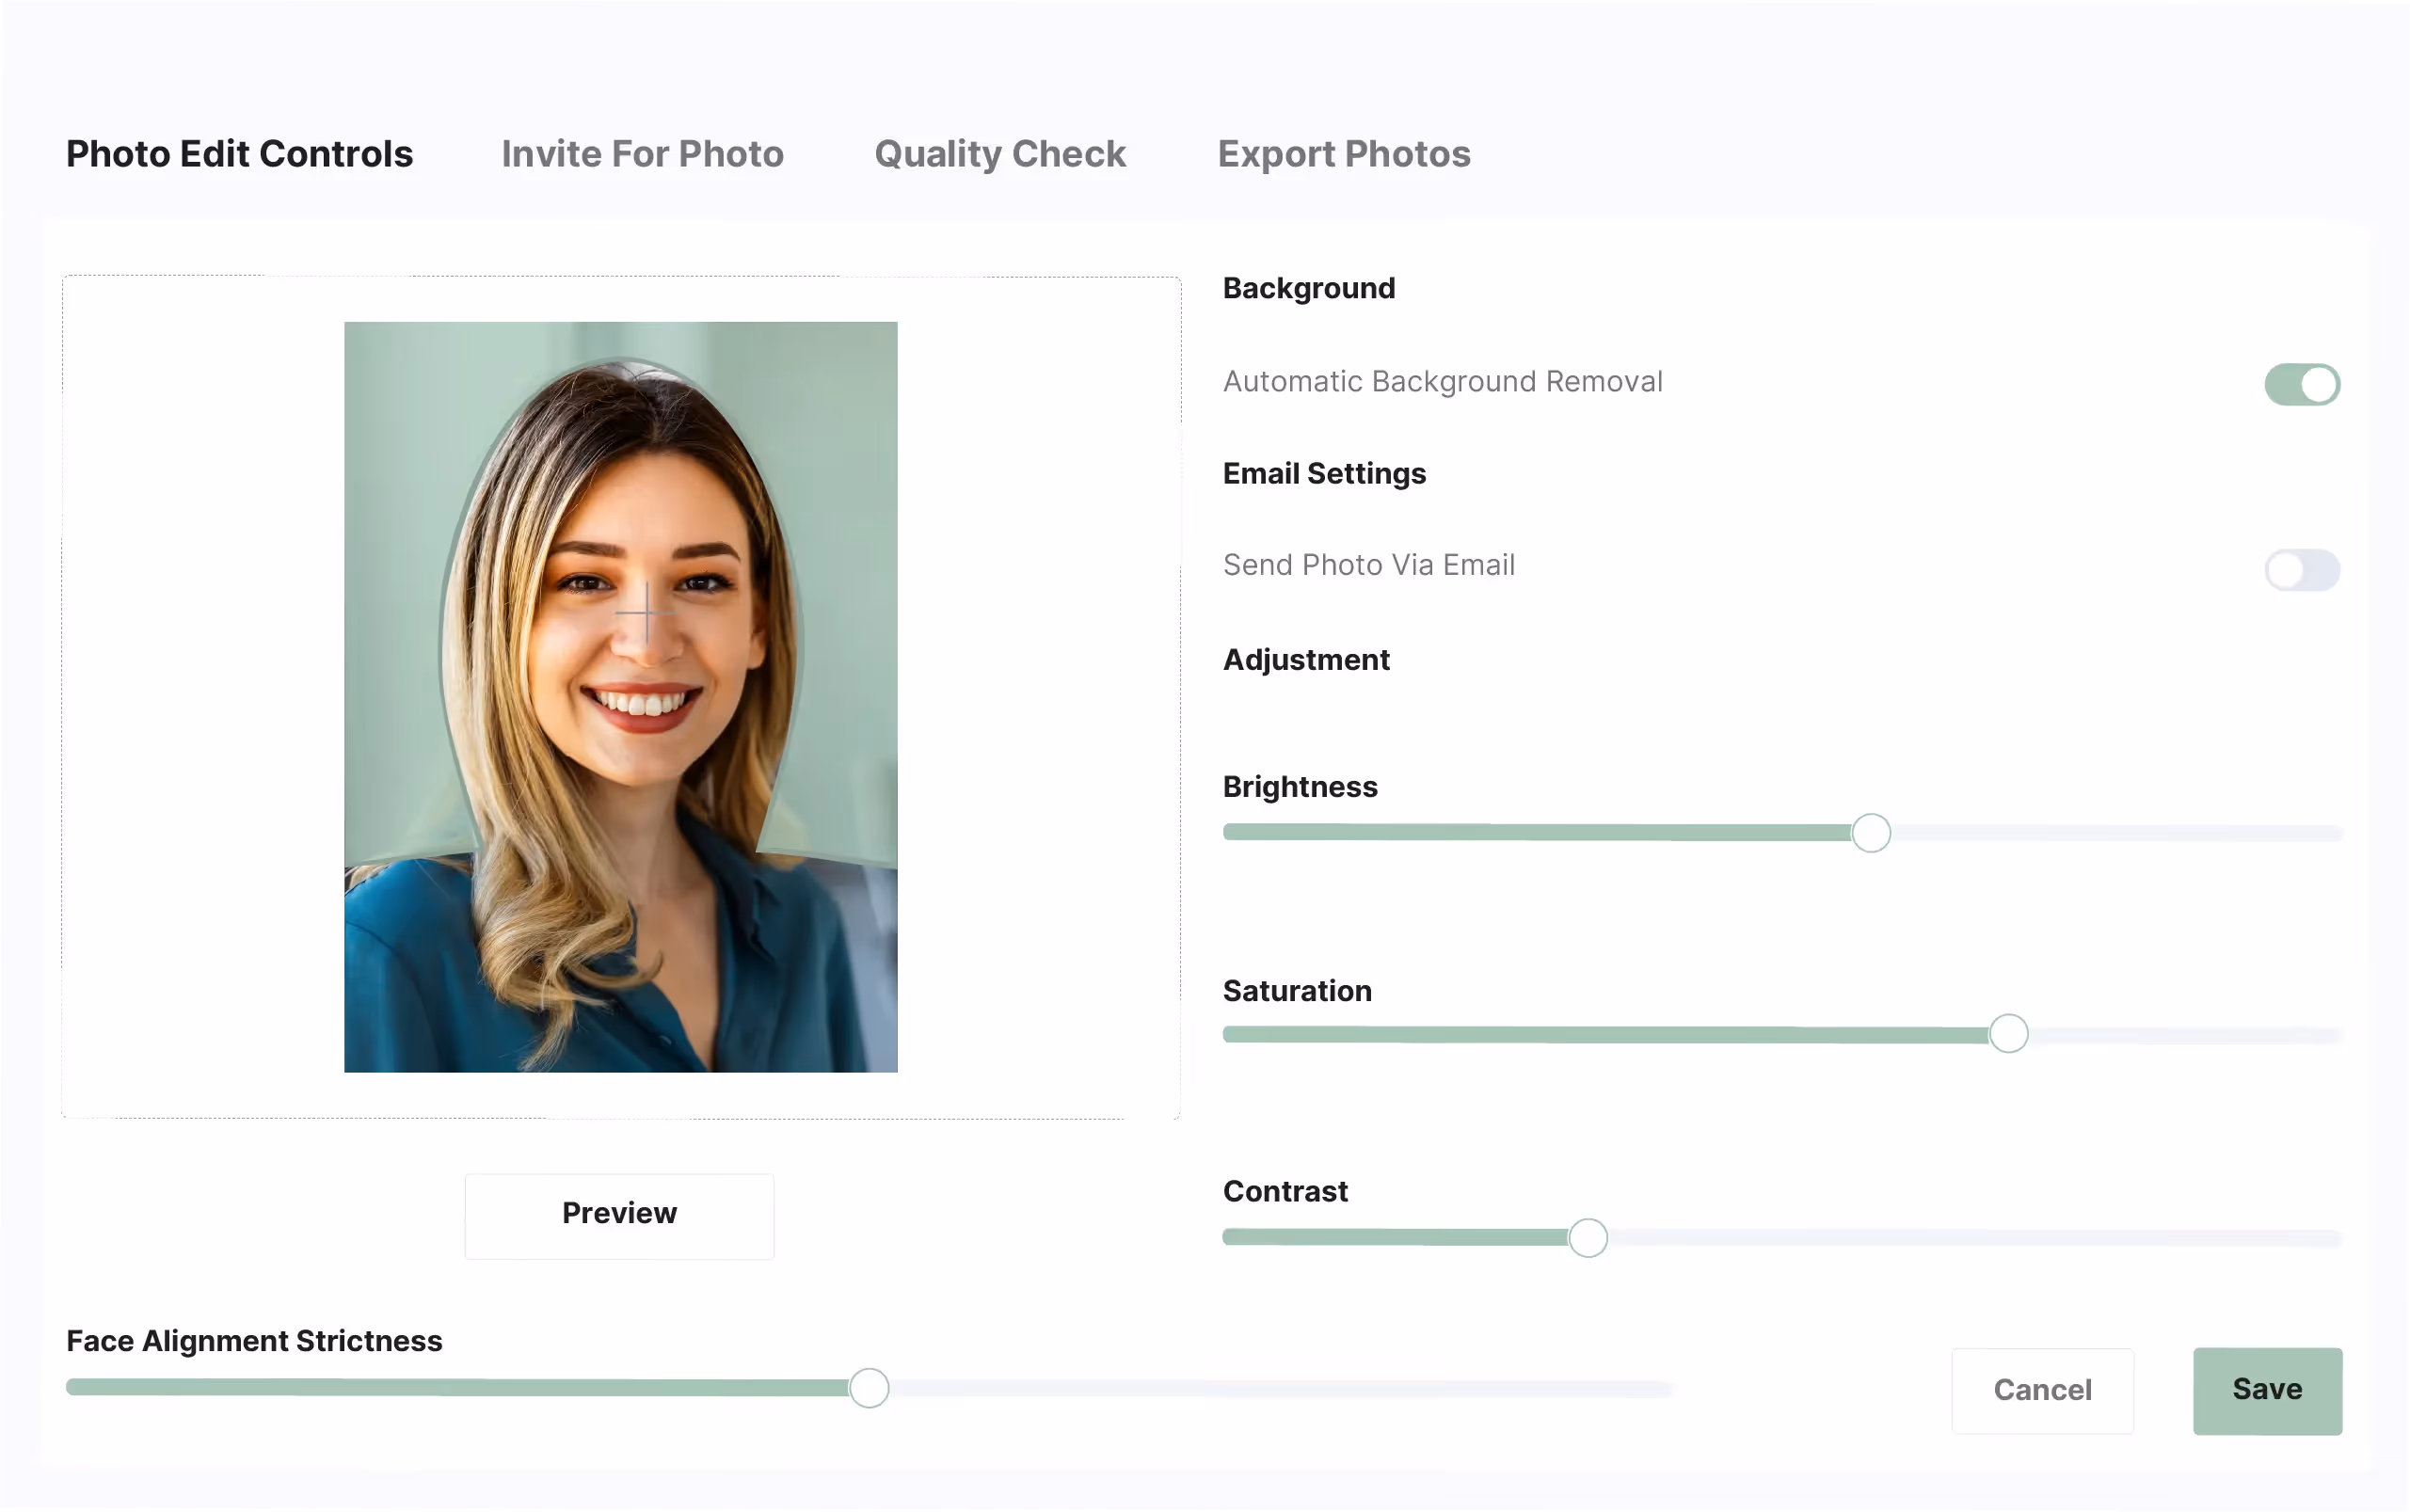Click the 'Saturation' label
The width and height of the screenshot is (2410, 1512).
click(x=1297, y=991)
